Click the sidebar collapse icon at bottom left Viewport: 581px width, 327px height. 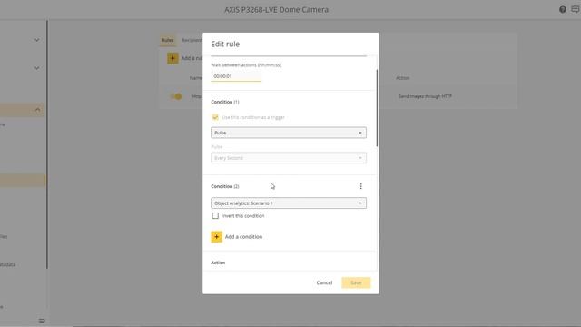click(42, 321)
